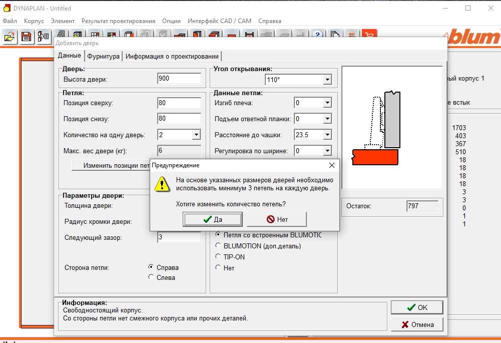Click the colored grid toolbar icon

click(112, 34)
